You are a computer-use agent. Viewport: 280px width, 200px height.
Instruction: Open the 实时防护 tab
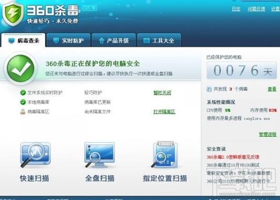click(69, 40)
